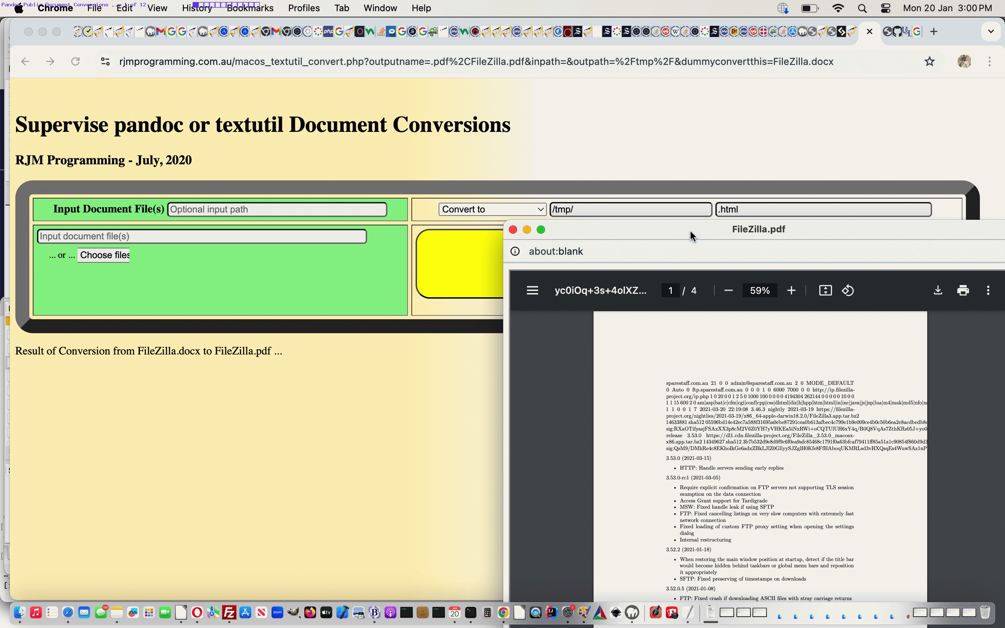This screenshot has width=1005, height=628.
Task: Open the App Store in Dock
Action: pyautogui.click(x=245, y=612)
